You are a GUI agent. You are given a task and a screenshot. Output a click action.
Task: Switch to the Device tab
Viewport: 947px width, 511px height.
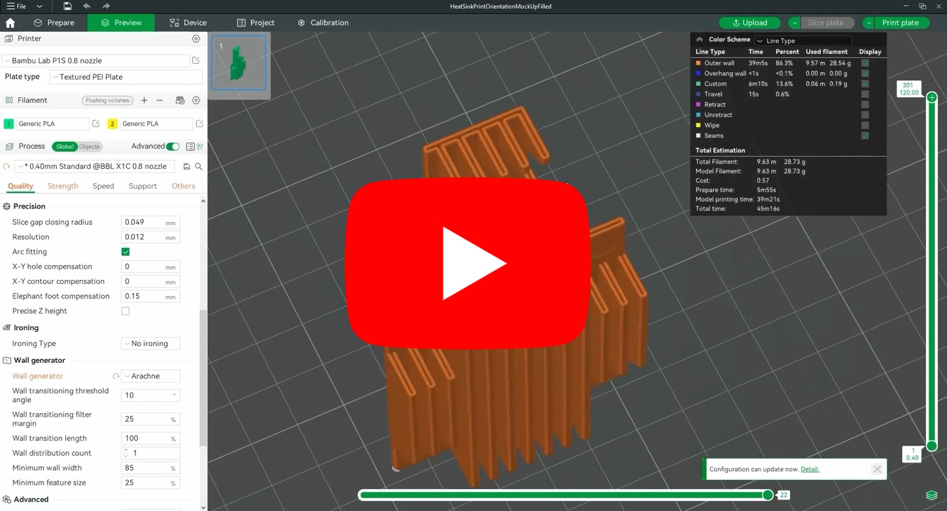pos(188,22)
